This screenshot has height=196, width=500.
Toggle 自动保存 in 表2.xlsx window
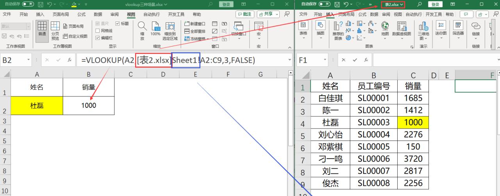pos(325,4)
